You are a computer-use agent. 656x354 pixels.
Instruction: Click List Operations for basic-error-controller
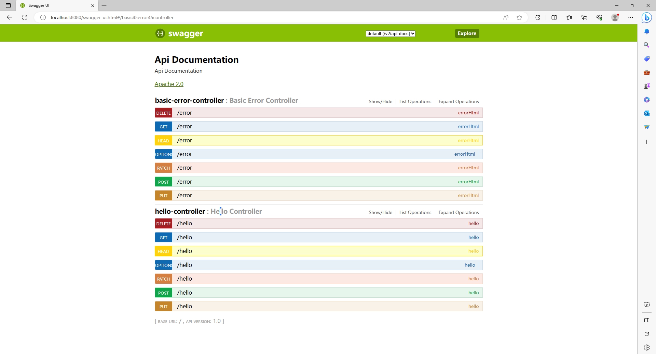415,101
